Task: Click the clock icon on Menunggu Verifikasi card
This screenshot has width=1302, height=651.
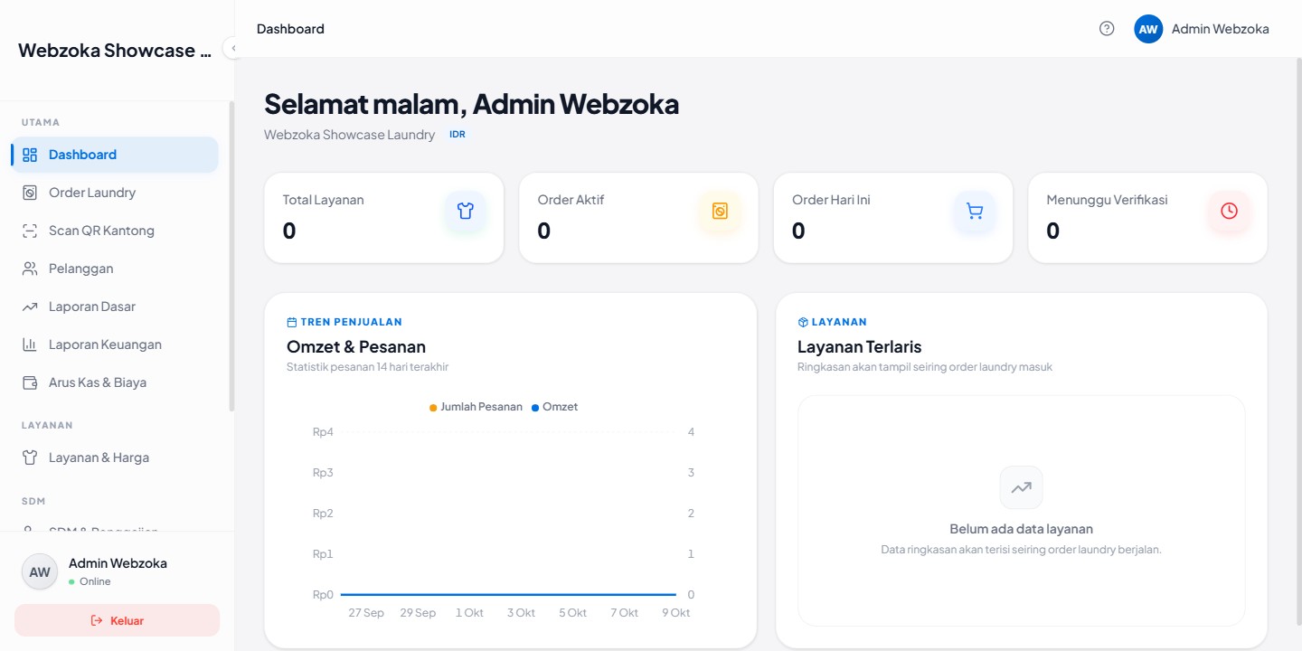Action: point(1229,212)
